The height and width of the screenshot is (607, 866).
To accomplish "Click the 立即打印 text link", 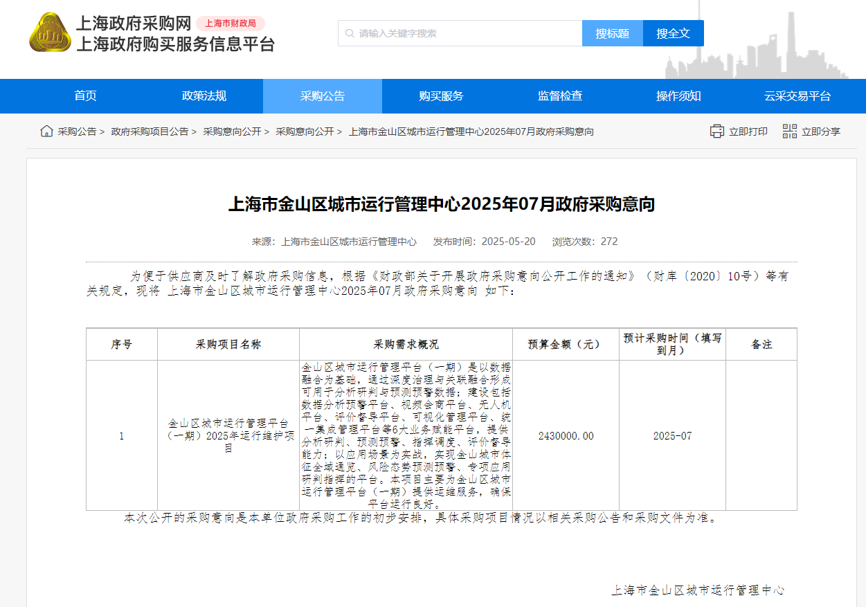I will tap(748, 132).
